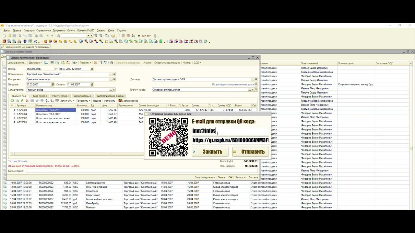415x233 pixels.
Task: Click the calculator M- toolbar icon
Action: pyautogui.click(x=149, y=36)
